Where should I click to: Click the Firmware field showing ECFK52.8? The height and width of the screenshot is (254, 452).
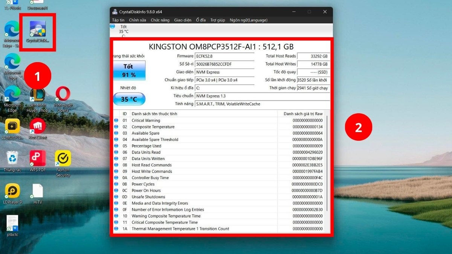tap(224, 56)
